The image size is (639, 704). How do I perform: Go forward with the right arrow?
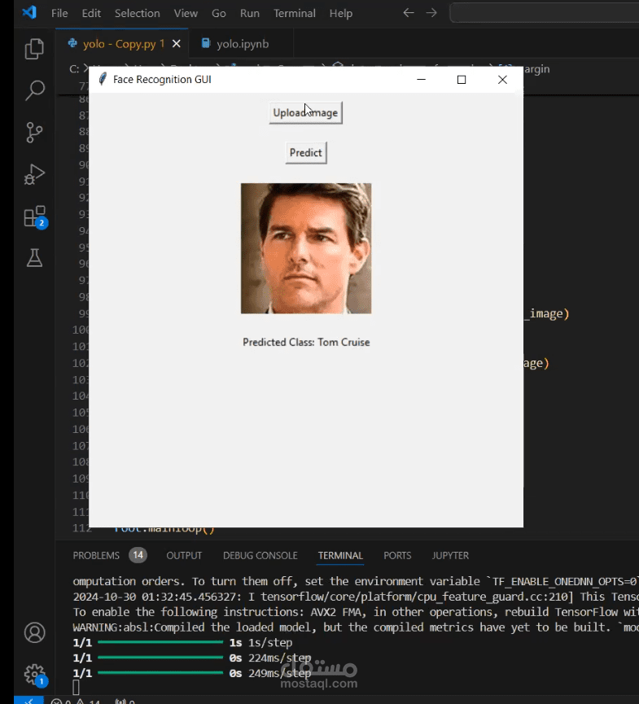click(x=431, y=12)
